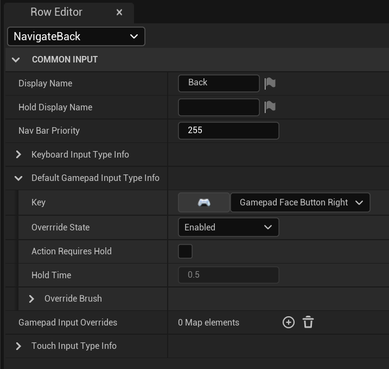Open the Override State Enabled dropdown
This screenshot has height=369, width=389.
coord(228,227)
